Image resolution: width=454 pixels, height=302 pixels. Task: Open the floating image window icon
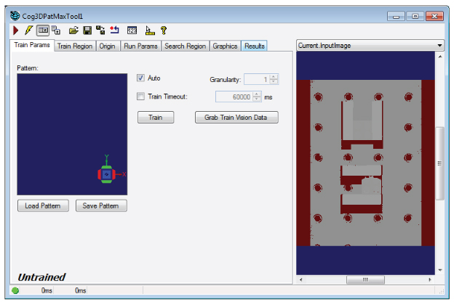pyautogui.click(x=56, y=30)
